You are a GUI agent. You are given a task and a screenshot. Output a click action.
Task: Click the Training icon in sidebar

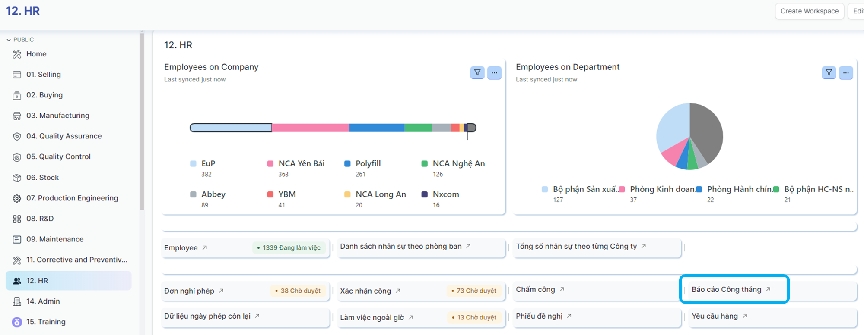click(x=17, y=322)
